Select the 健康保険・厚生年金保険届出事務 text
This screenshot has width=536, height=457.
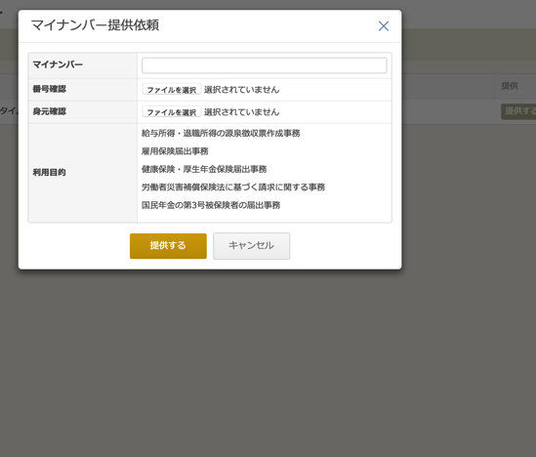point(204,169)
